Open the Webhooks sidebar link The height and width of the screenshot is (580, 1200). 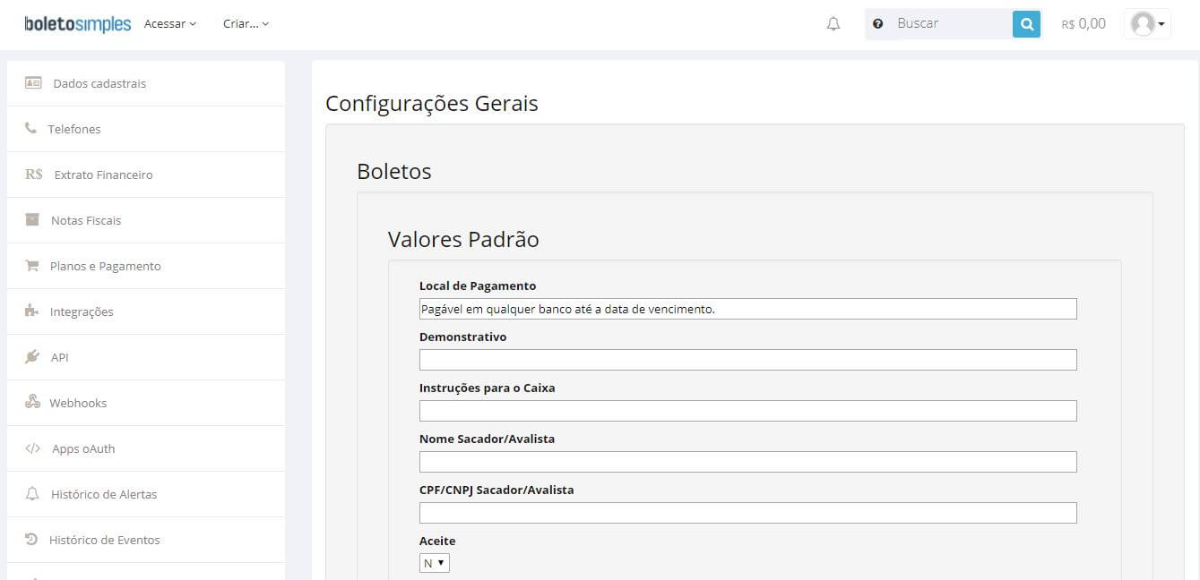point(146,403)
